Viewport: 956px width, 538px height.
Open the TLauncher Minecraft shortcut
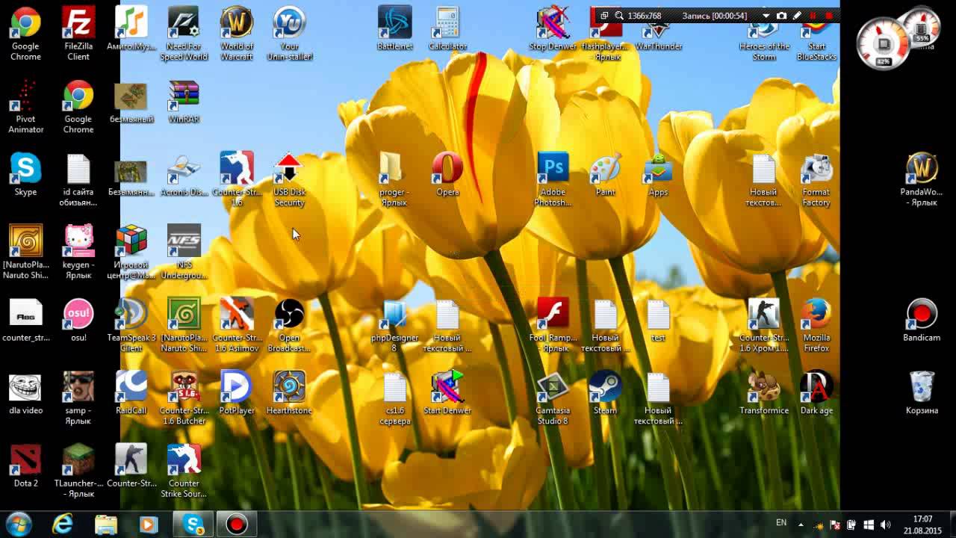point(78,471)
